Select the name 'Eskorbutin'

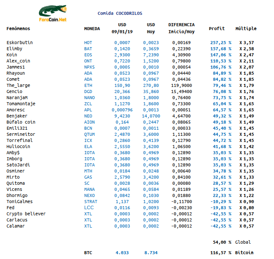pos(20,43)
